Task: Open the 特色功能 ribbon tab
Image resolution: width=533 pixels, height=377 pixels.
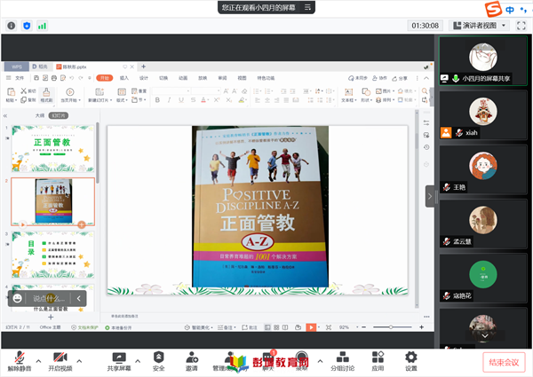Action: tap(266, 78)
